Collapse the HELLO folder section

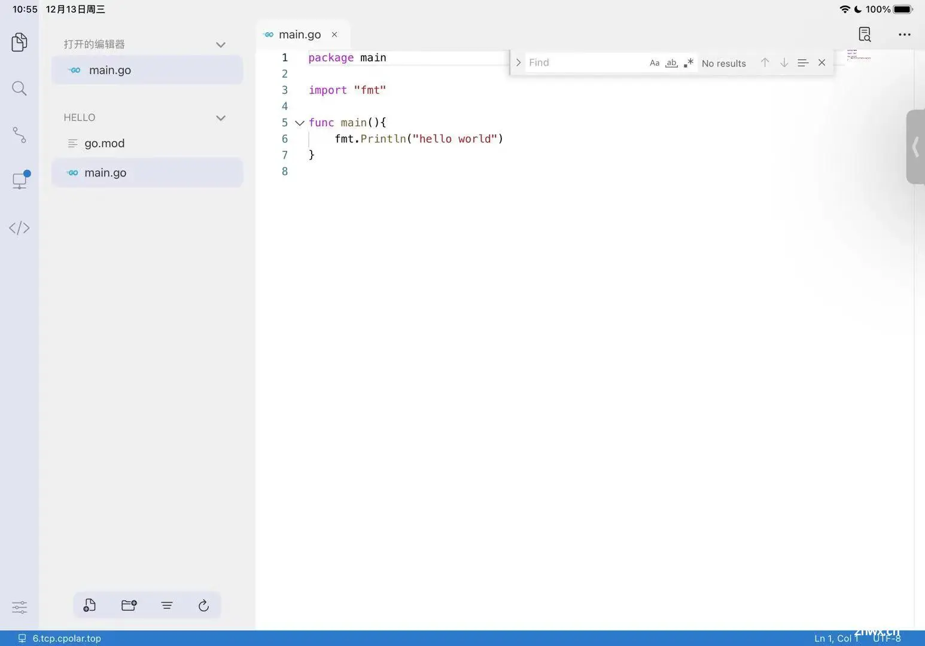[220, 118]
